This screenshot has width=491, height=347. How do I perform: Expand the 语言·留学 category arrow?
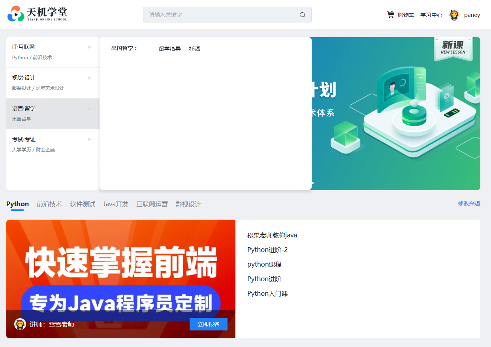[90, 108]
